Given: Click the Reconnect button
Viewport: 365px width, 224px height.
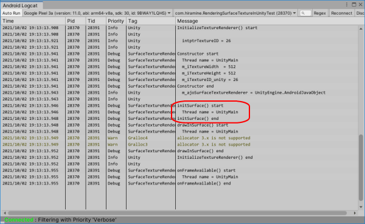Looking at the screenshot, I should coord(341,13).
